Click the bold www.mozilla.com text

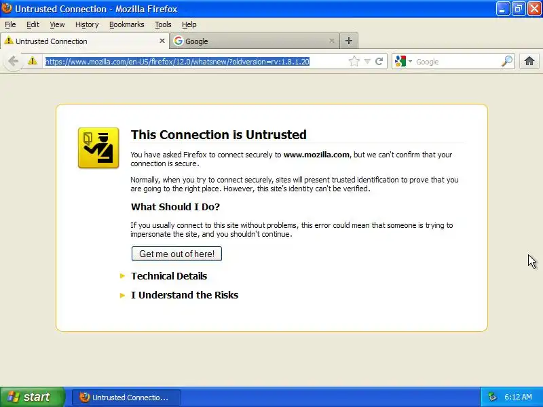pyautogui.click(x=316, y=155)
